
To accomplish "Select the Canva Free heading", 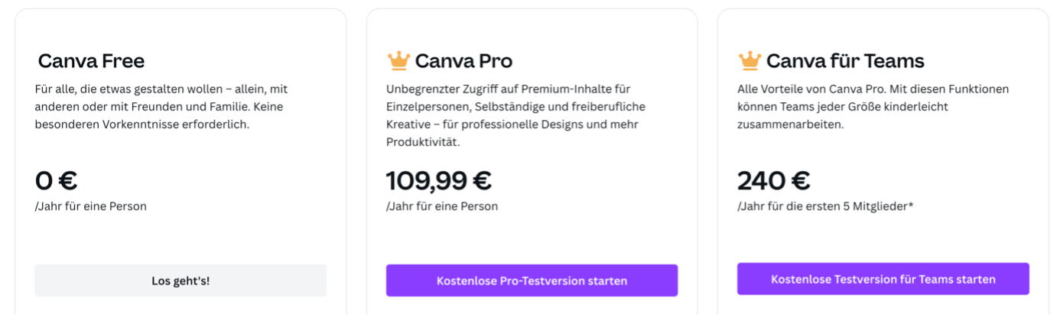I will (x=91, y=61).
